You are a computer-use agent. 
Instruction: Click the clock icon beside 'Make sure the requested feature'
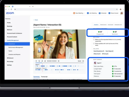coord(94,39)
